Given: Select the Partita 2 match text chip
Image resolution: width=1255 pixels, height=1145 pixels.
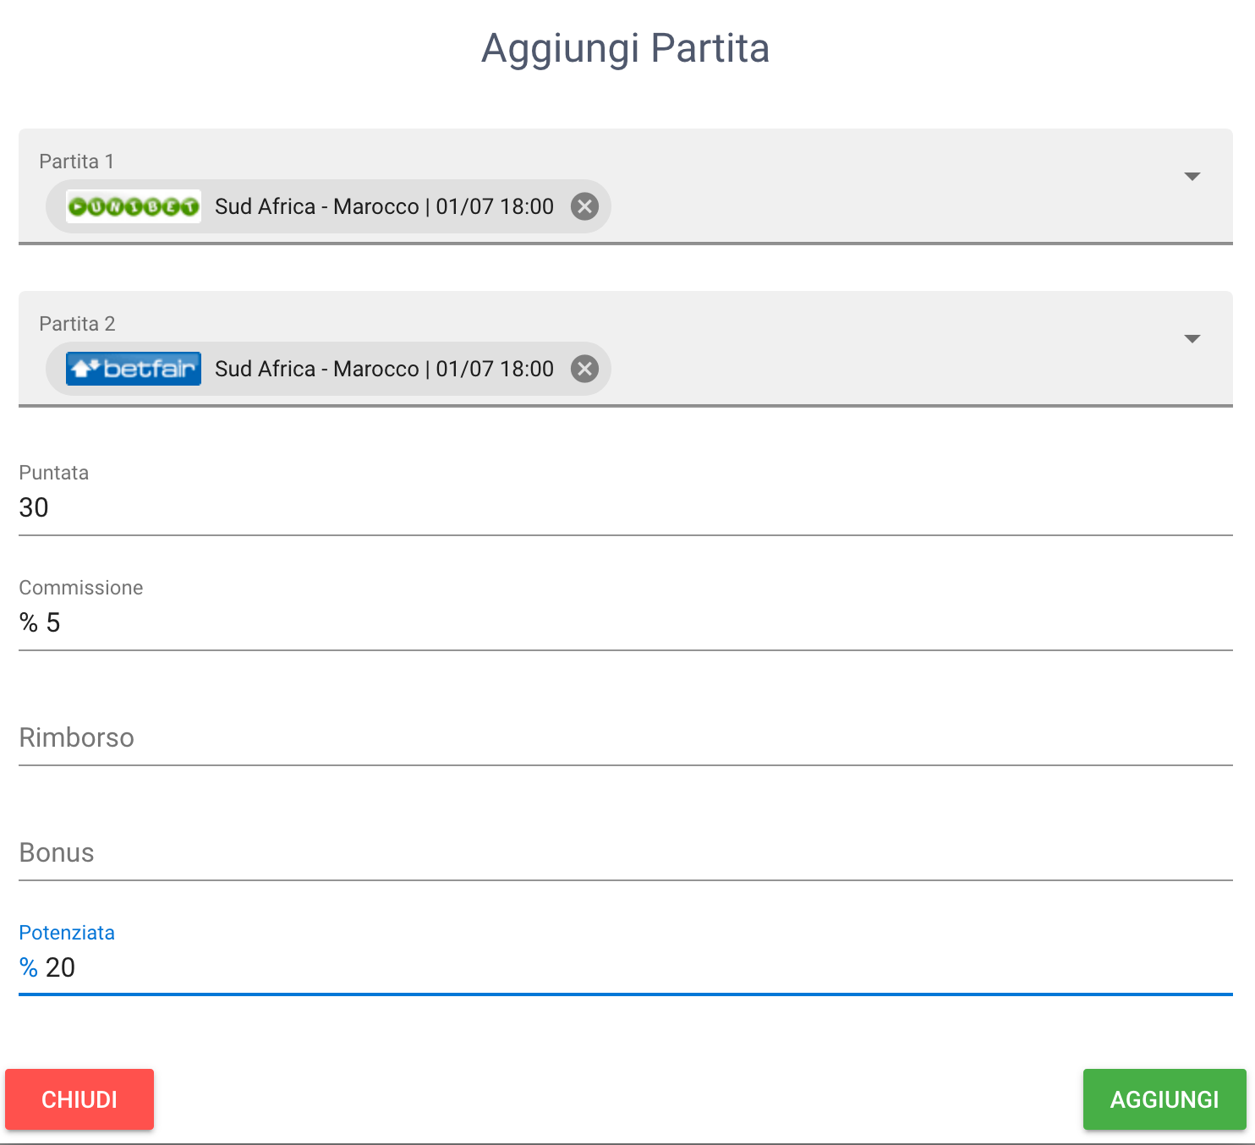Looking at the screenshot, I should 328,369.
